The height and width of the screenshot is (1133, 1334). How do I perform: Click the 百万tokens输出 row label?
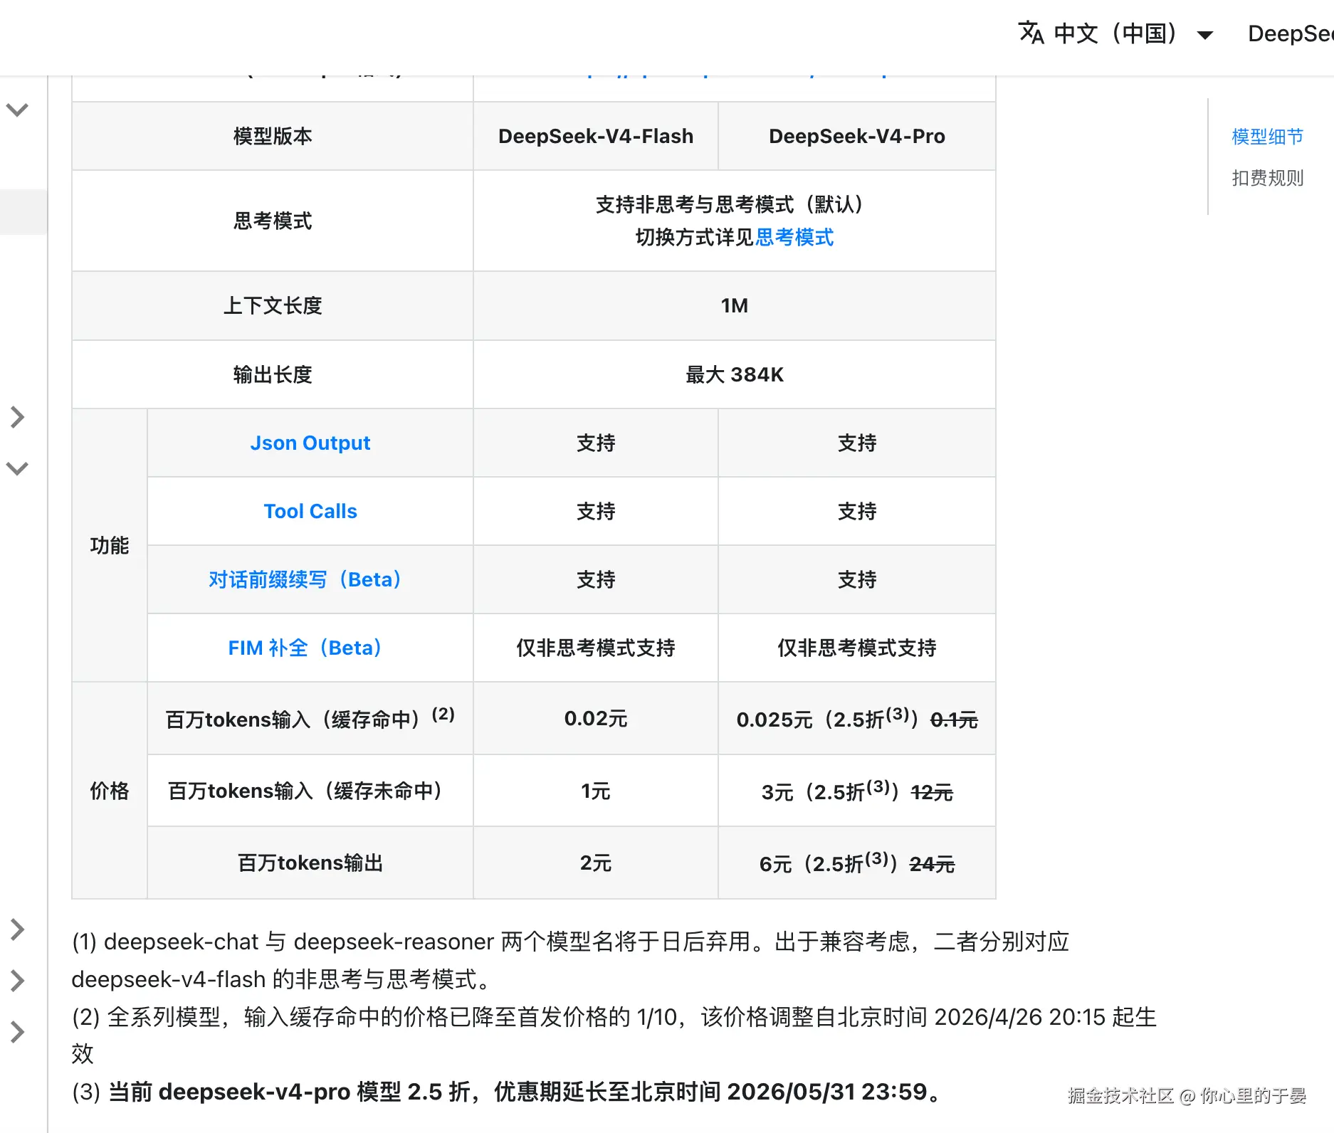tap(310, 863)
